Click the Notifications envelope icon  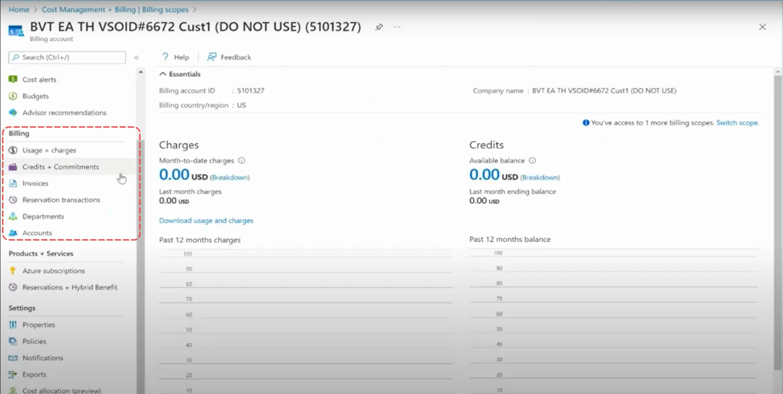tap(13, 358)
